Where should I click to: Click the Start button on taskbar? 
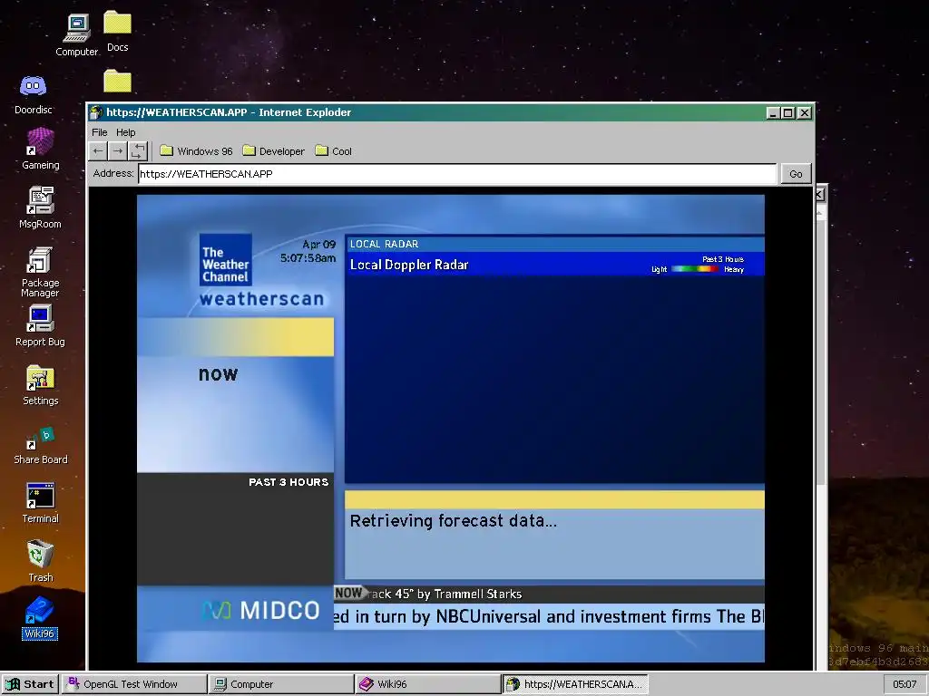[x=30, y=684]
